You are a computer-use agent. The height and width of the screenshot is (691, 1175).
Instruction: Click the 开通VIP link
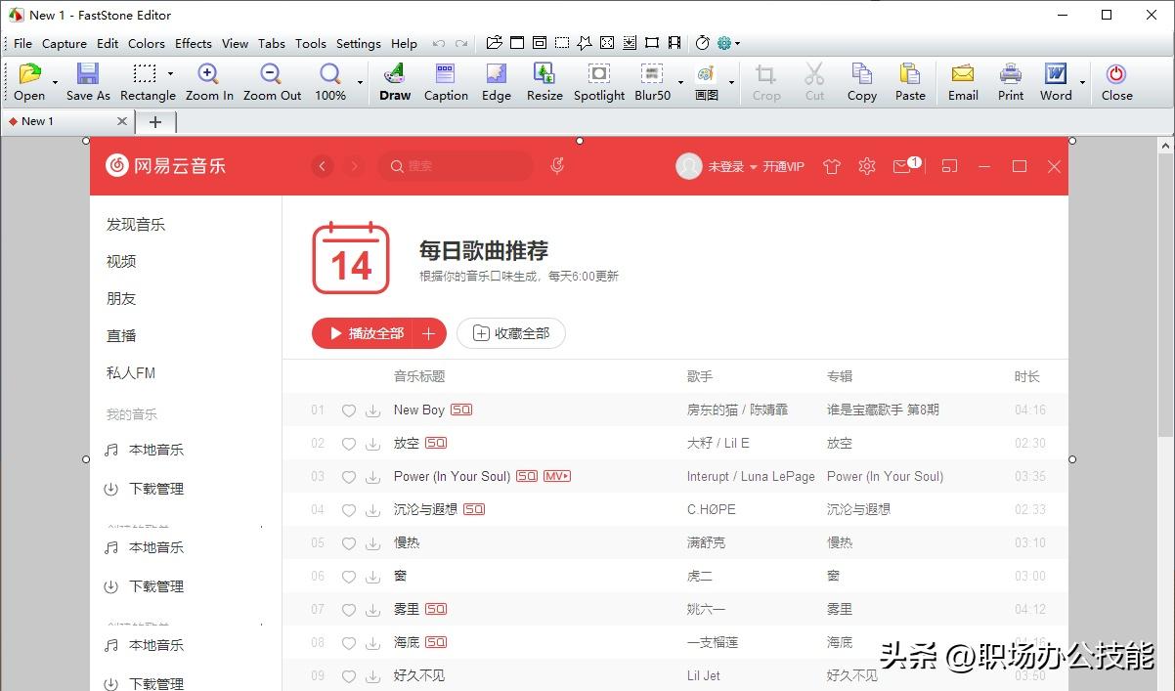[x=784, y=166]
